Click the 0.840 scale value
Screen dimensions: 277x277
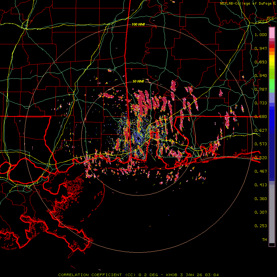pyautogui.click(x=261, y=76)
